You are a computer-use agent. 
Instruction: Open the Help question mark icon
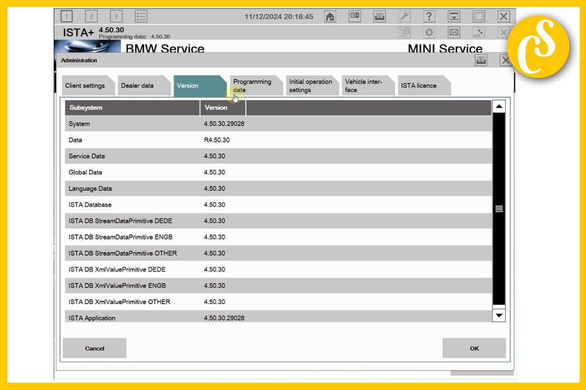coord(429,16)
